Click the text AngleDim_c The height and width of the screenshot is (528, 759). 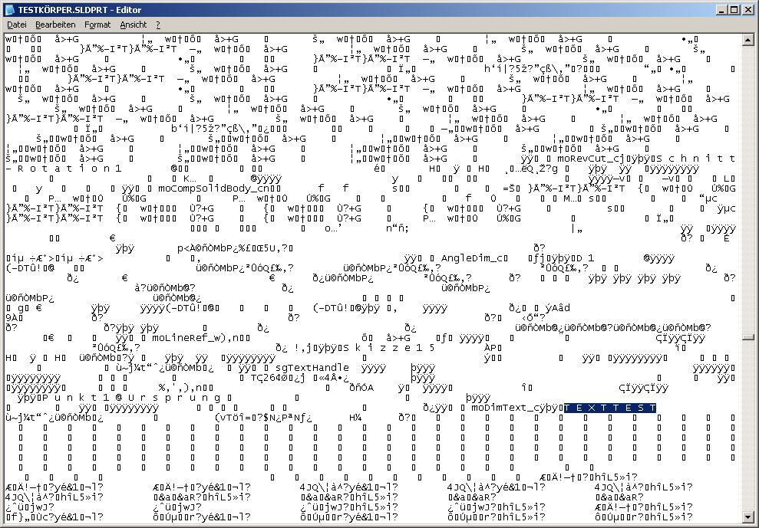click(471, 258)
